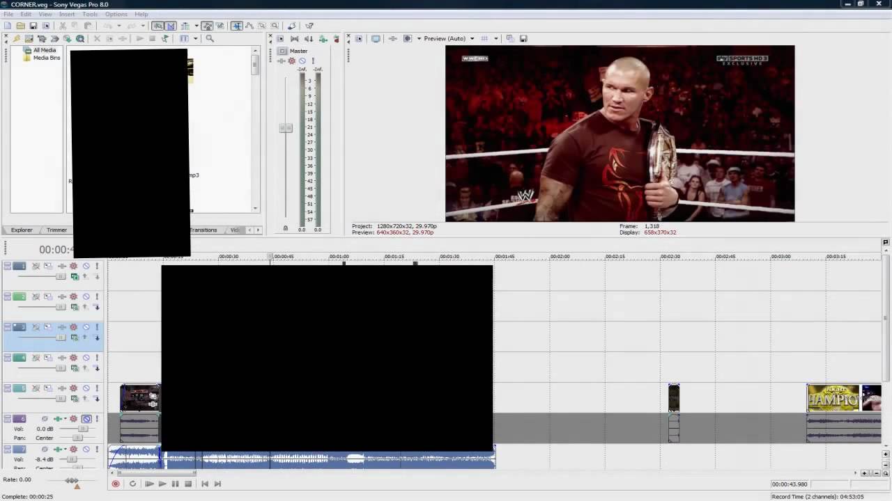This screenshot has height=501, width=892.
Task: Open the File menu
Action: pos(8,14)
